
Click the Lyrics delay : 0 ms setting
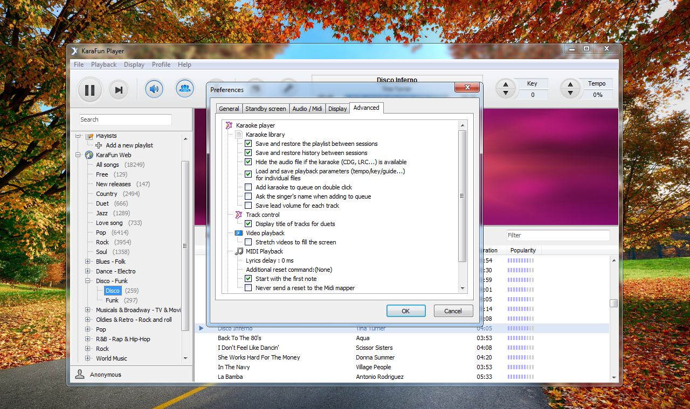coord(270,260)
